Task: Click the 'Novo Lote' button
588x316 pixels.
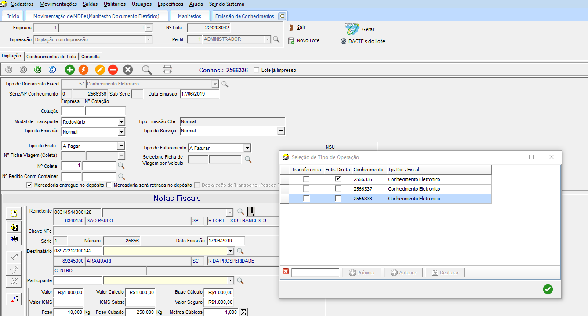Action: point(304,41)
